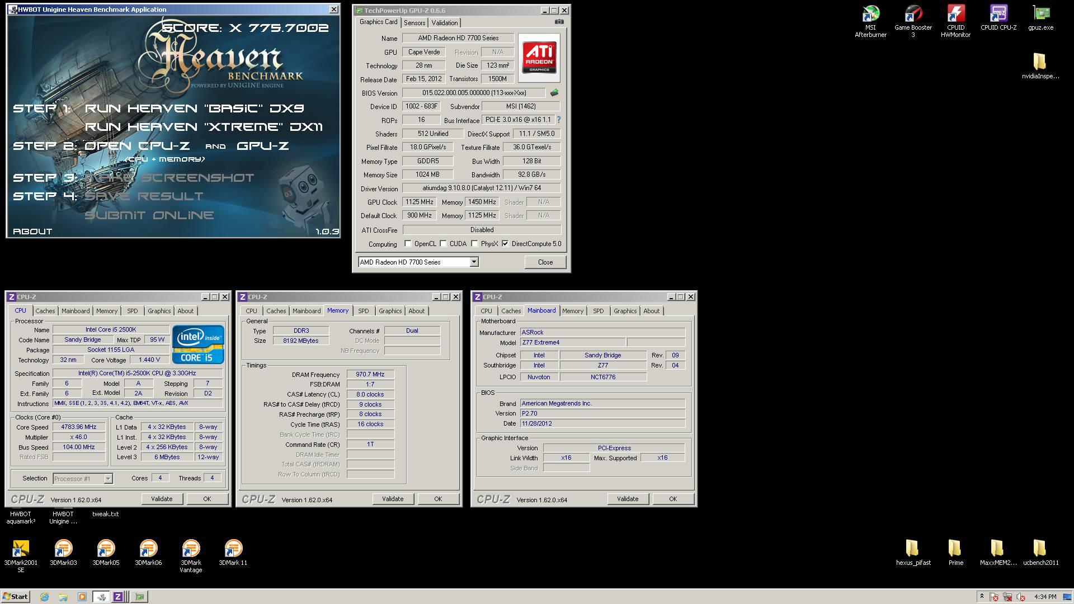Open Windows Explorer from the taskbar
This screenshot has height=604, width=1074.
click(63, 597)
